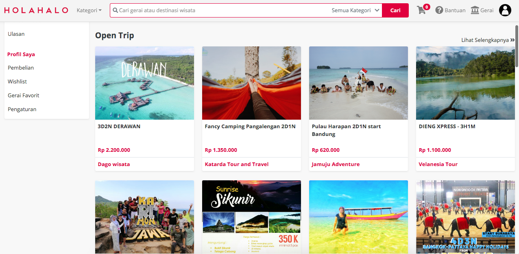This screenshot has width=519, height=254.
Task: Expand the Kategori dropdown
Action: click(x=89, y=10)
